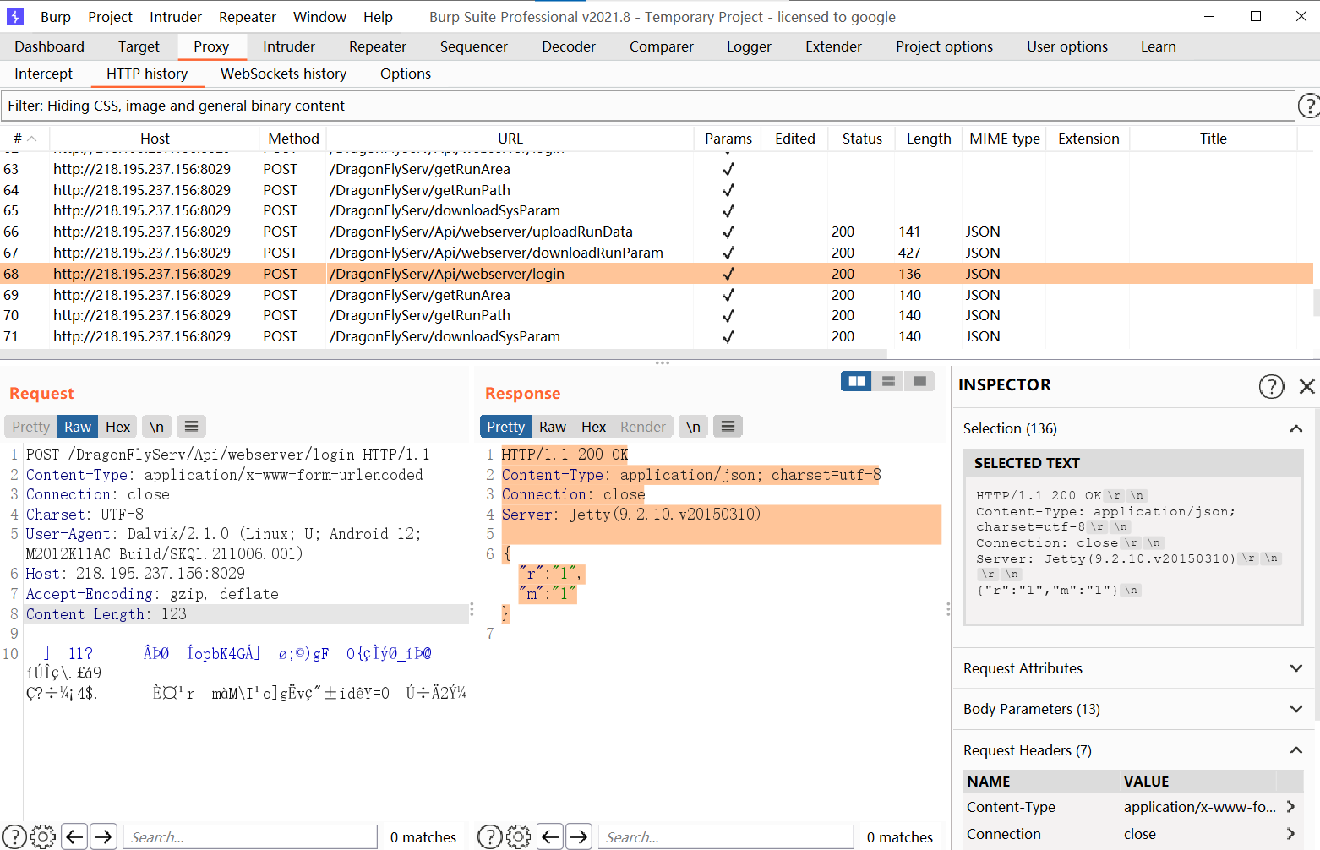Viewport: 1320px width, 850px height.
Task: Open WebSockets history sub-tab
Action: pyautogui.click(x=284, y=74)
